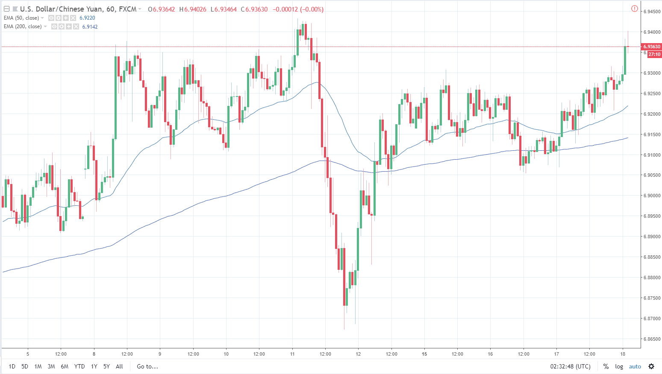Select the 5Y time range
The image size is (662, 374).
[x=106, y=366]
